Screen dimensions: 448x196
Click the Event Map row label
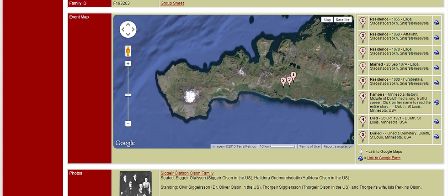click(x=79, y=17)
